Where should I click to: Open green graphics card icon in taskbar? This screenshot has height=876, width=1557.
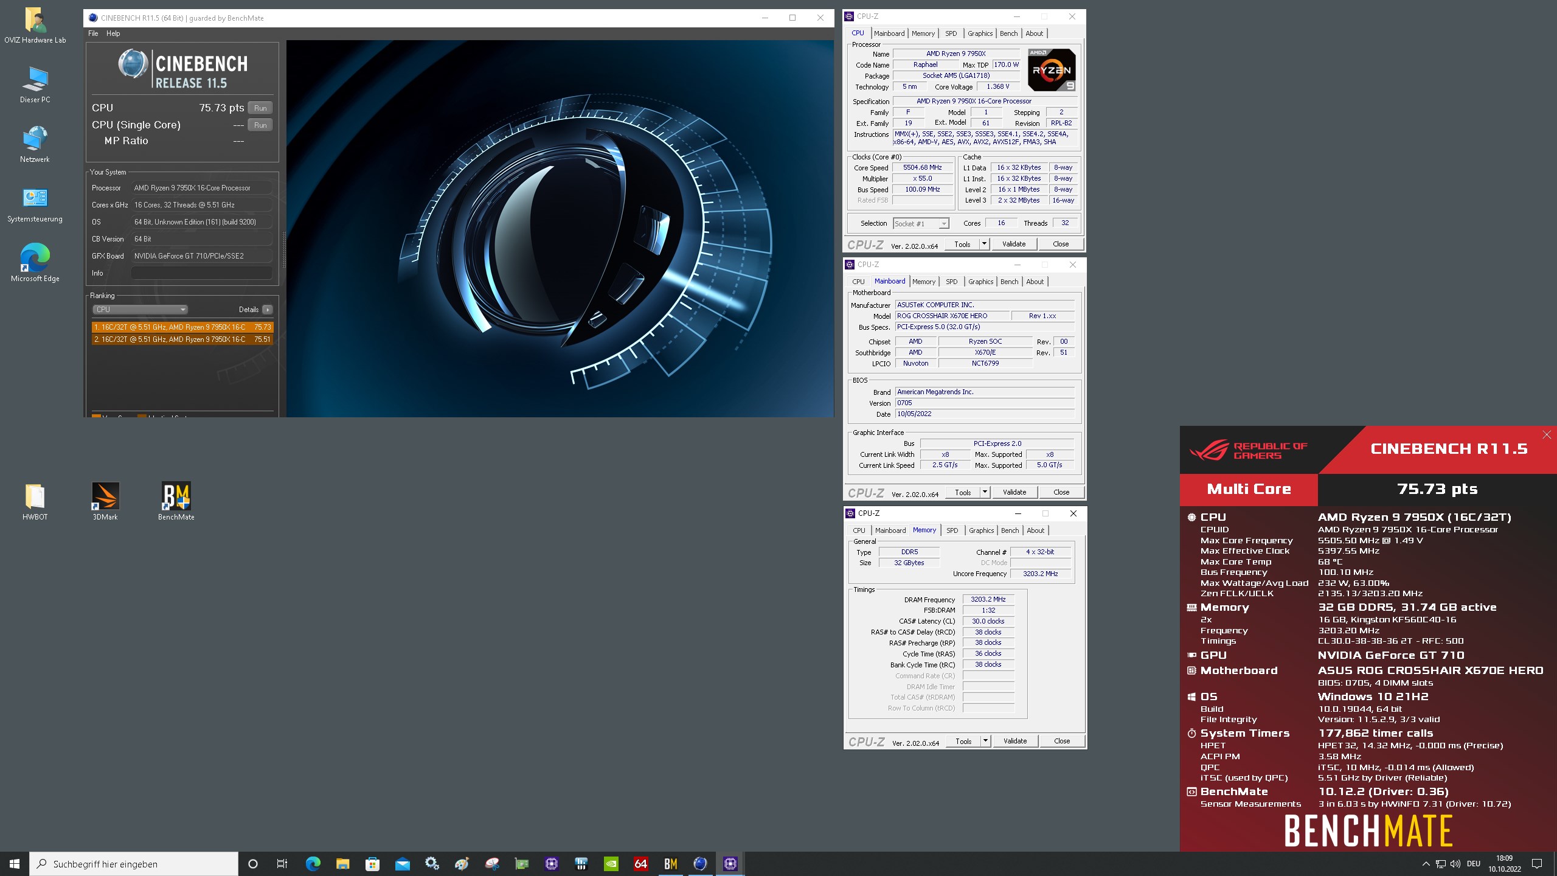[521, 864]
